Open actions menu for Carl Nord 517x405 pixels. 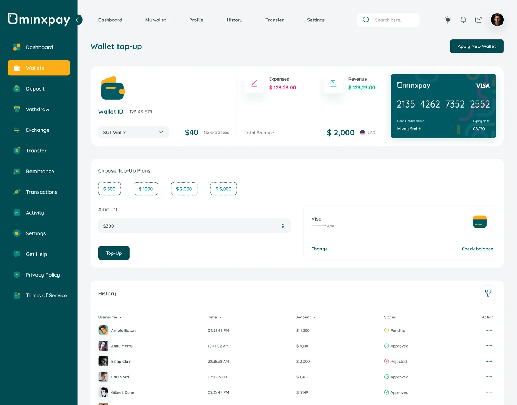point(489,377)
